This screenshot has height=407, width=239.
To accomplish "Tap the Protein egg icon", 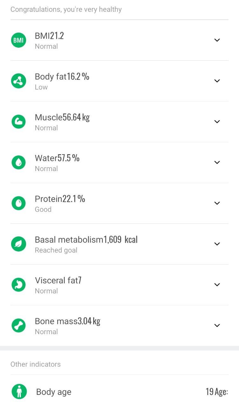I will [18, 203].
